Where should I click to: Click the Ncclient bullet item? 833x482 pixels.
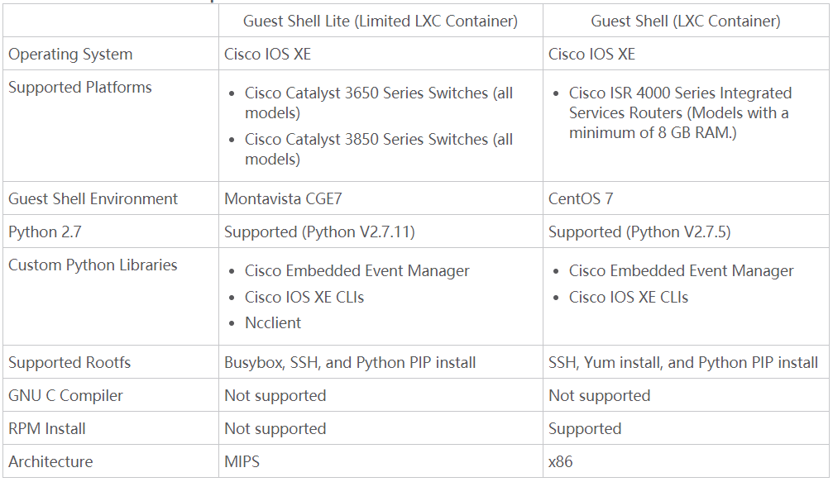point(273,322)
